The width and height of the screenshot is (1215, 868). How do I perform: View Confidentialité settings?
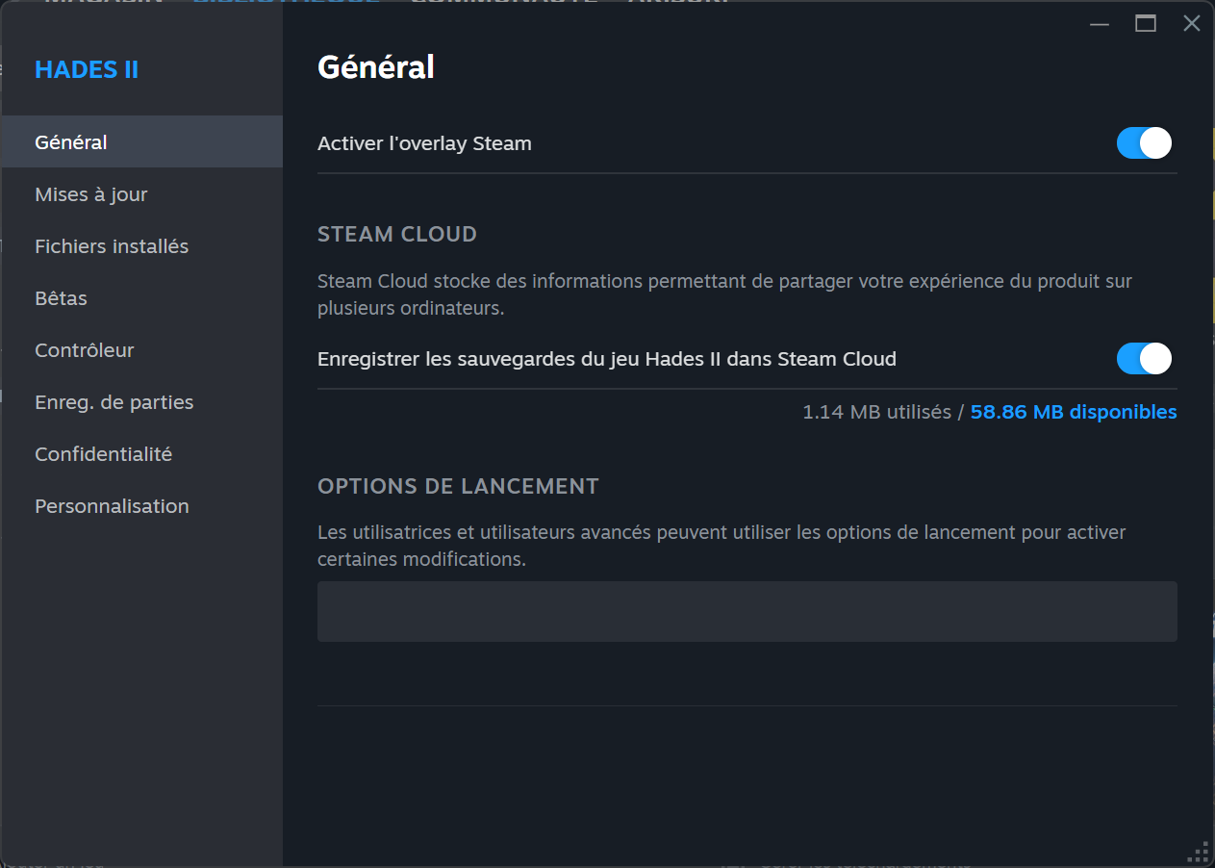tap(141, 454)
